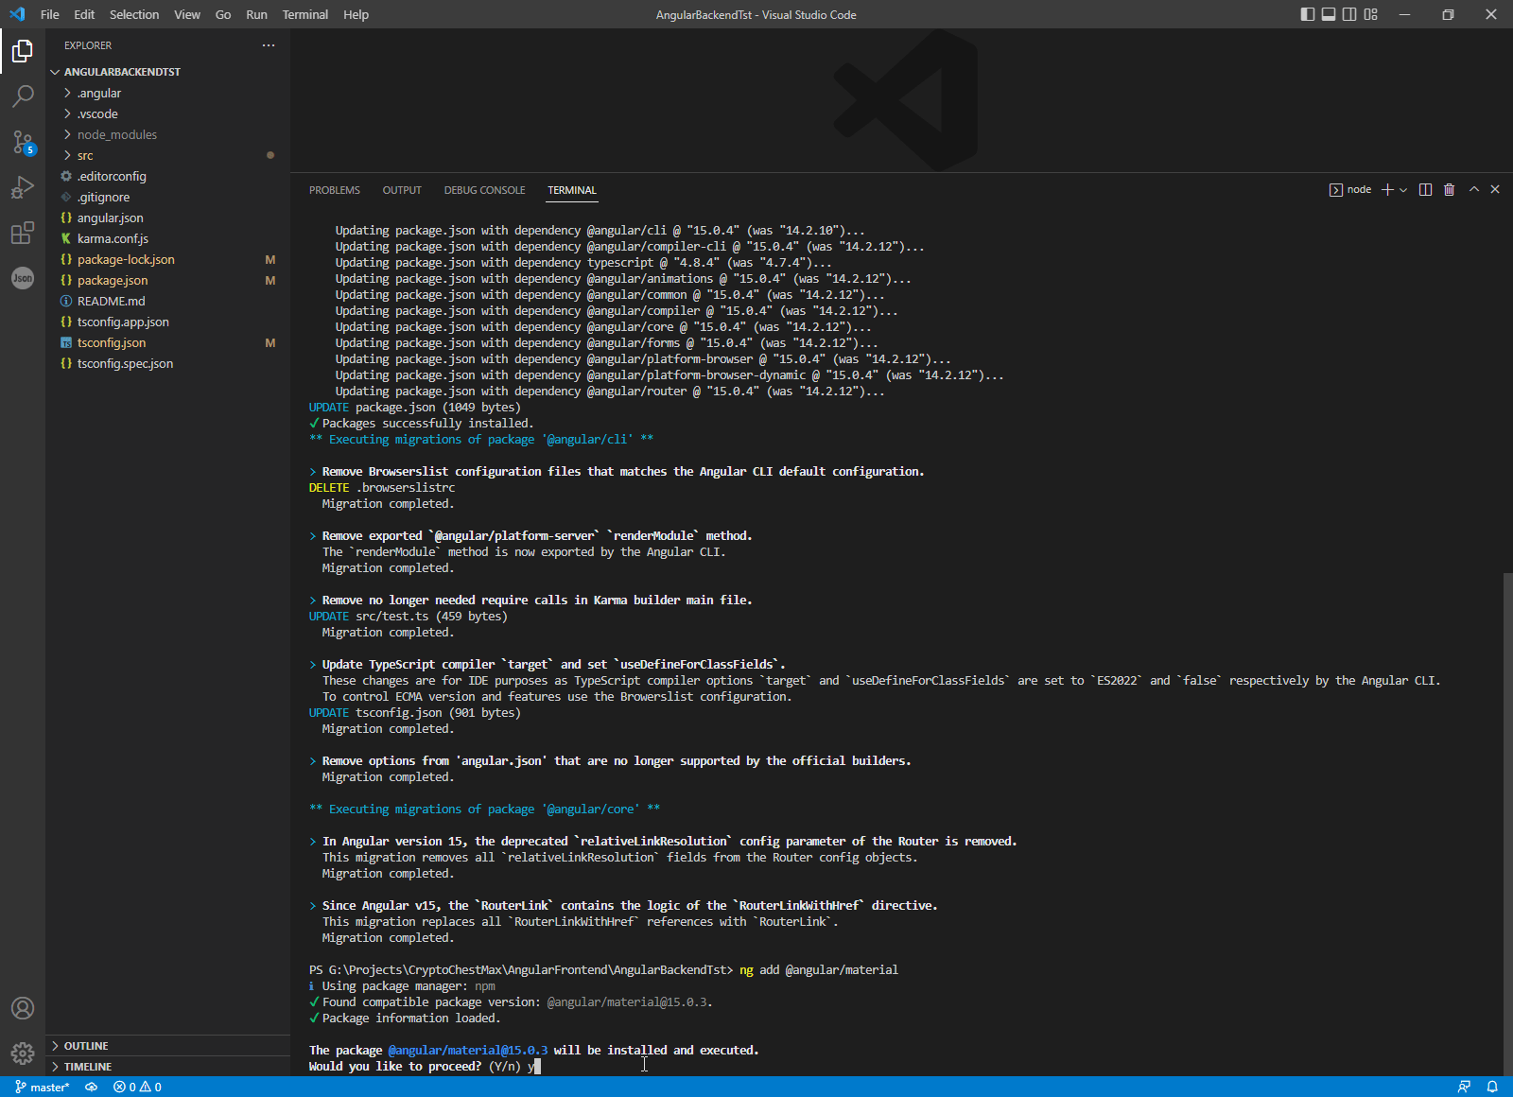The image size is (1513, 1097).
Task: Open Source Control view showing 5 changes
Action: coord(23,142)
